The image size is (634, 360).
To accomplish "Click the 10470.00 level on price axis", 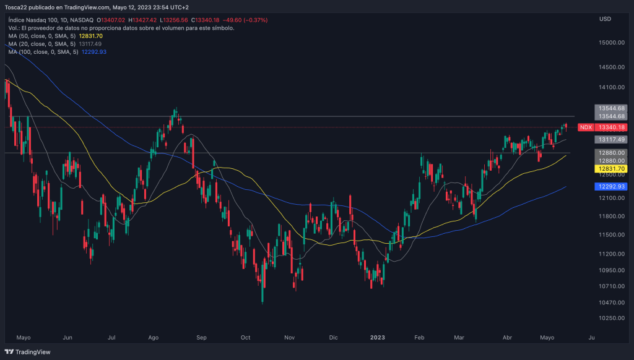I will [x=610, y=302].
